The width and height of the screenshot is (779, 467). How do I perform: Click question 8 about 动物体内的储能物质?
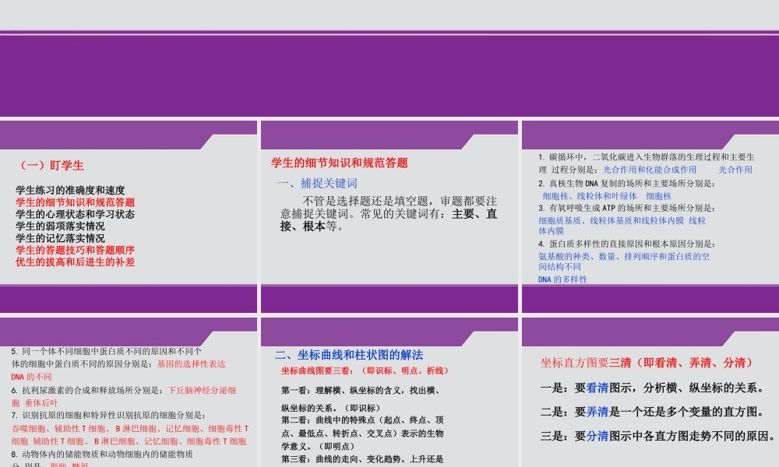coord(102,454)
